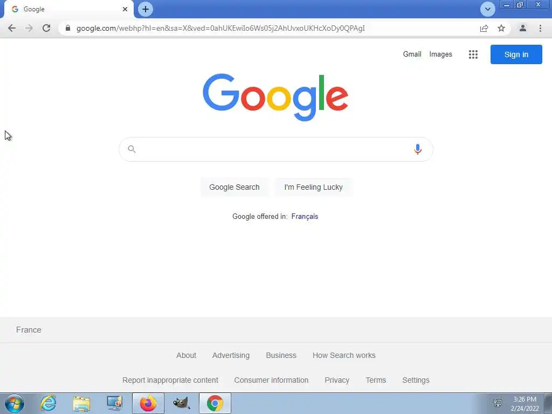Click Report inappropriate content
Viewport: 552px width, 414px height.
click(170, 380)
